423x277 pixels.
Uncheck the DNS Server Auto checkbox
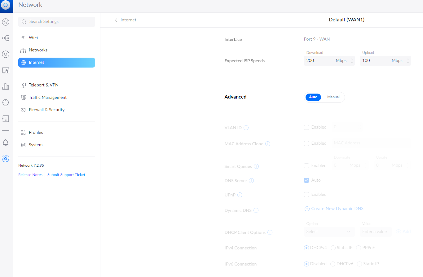tap(306, 180)
